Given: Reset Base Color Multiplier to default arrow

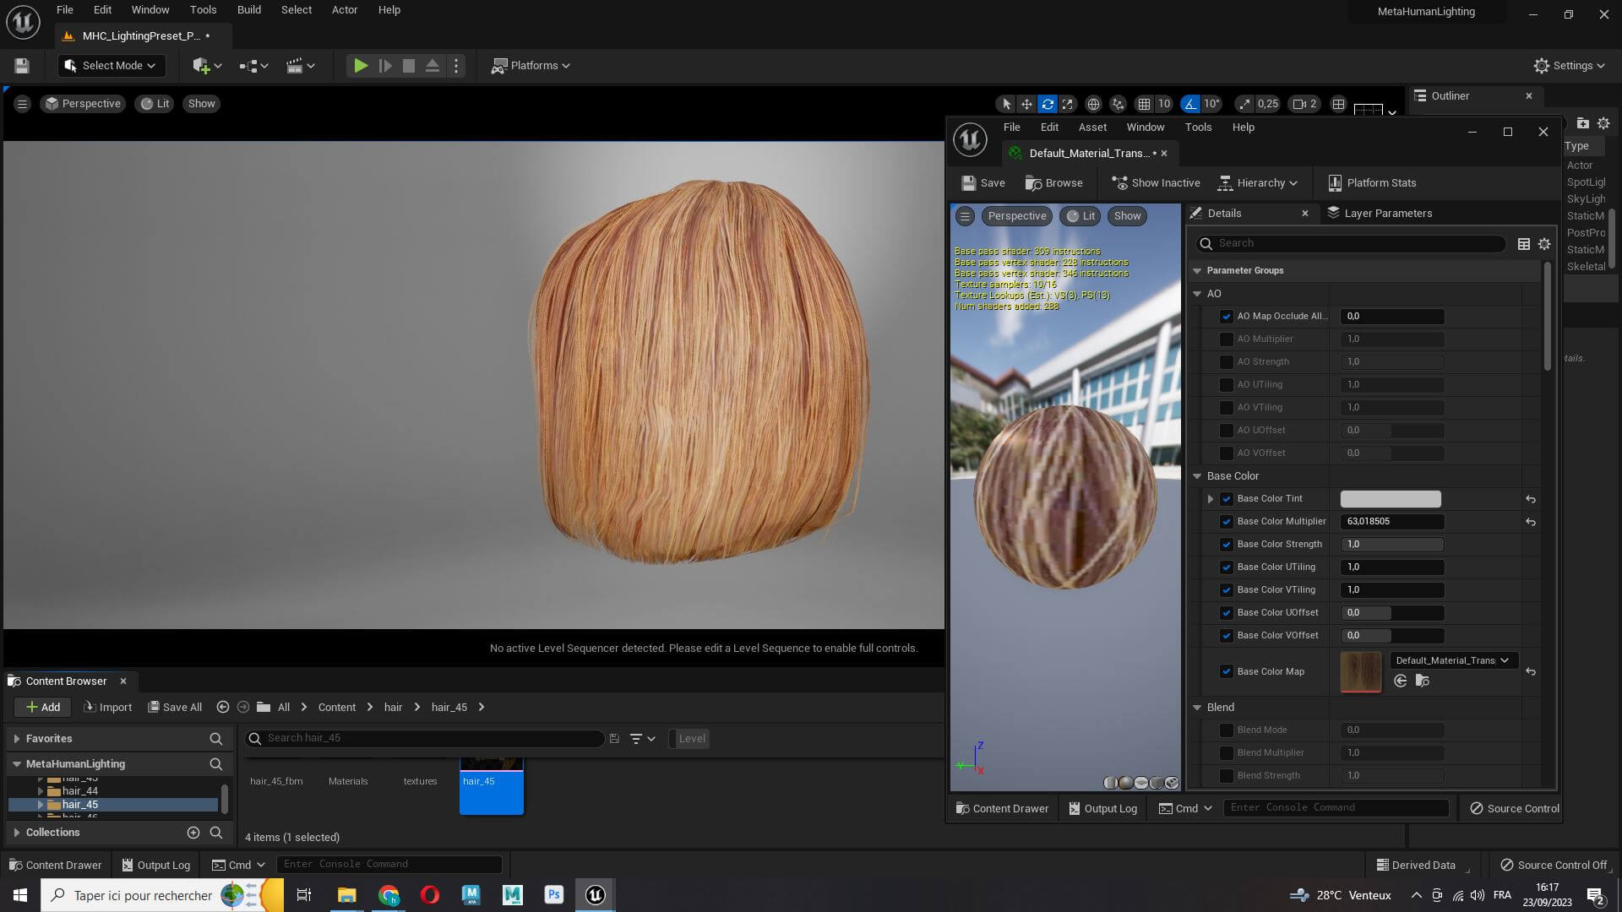Looking at the screenshot, I should [1530, 522].
